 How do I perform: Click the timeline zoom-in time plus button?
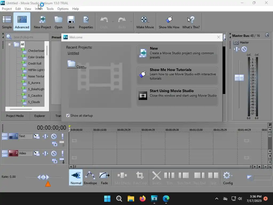[x=259, y=167]
